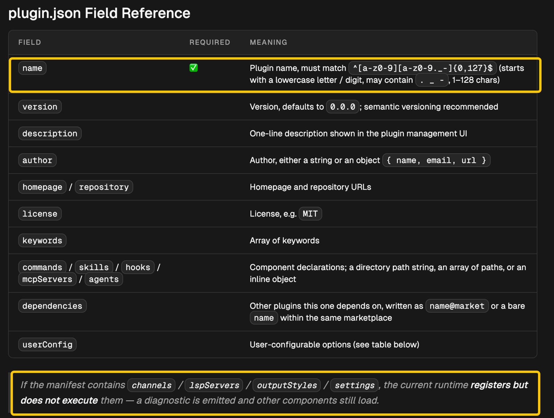Image resolution: width=554 pixels, height=418 pixels.
Task: Click the '. _ -' allowed characters code
Action: (x=432, y=80)
